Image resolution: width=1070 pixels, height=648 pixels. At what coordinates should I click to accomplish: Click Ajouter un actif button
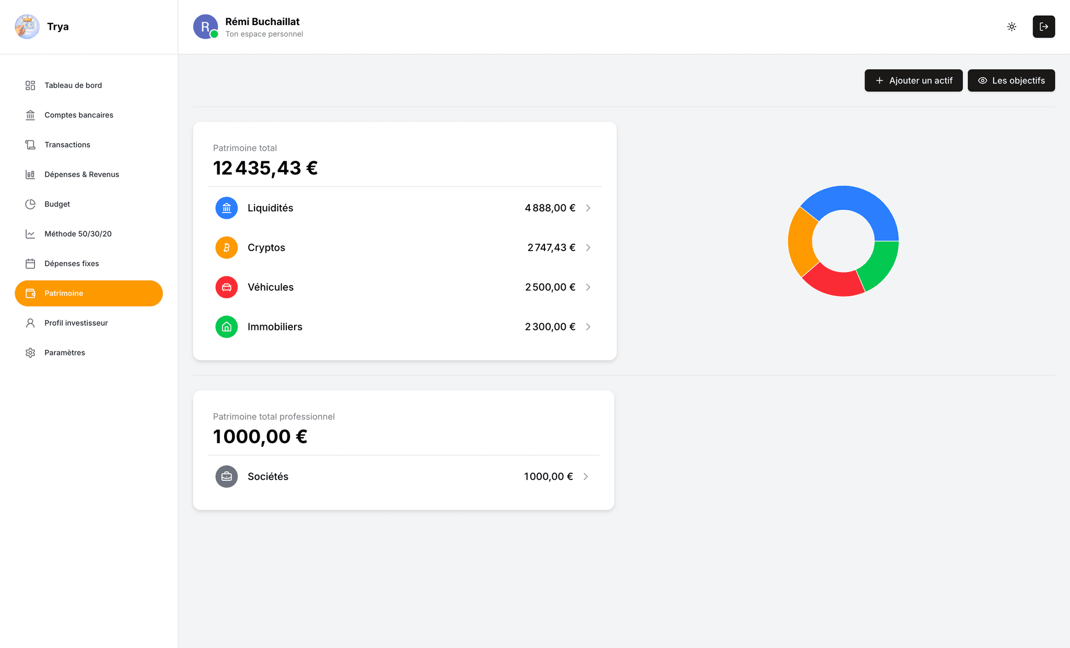913,80
